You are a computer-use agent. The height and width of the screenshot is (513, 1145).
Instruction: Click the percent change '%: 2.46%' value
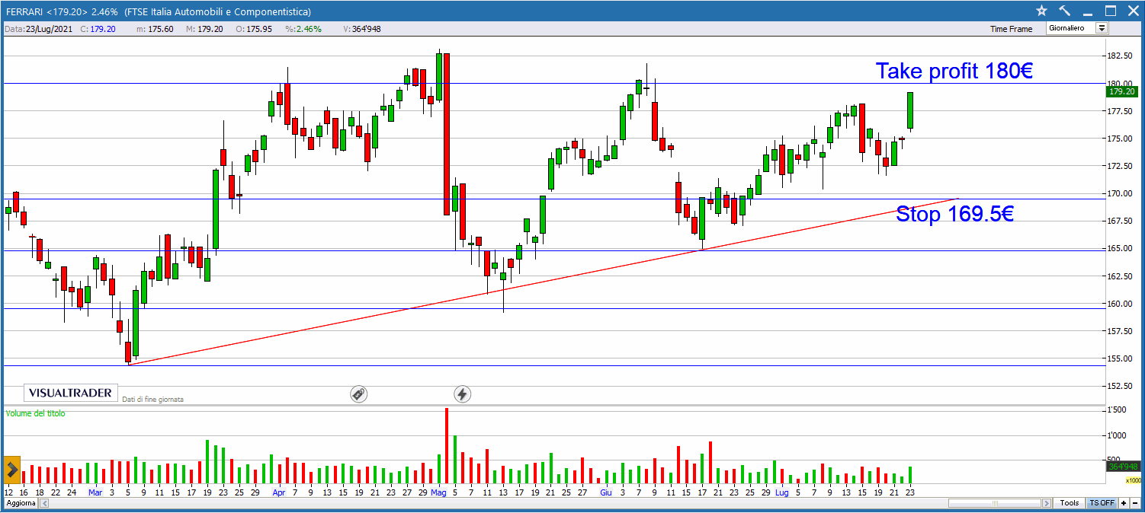(x=303, y=29)
